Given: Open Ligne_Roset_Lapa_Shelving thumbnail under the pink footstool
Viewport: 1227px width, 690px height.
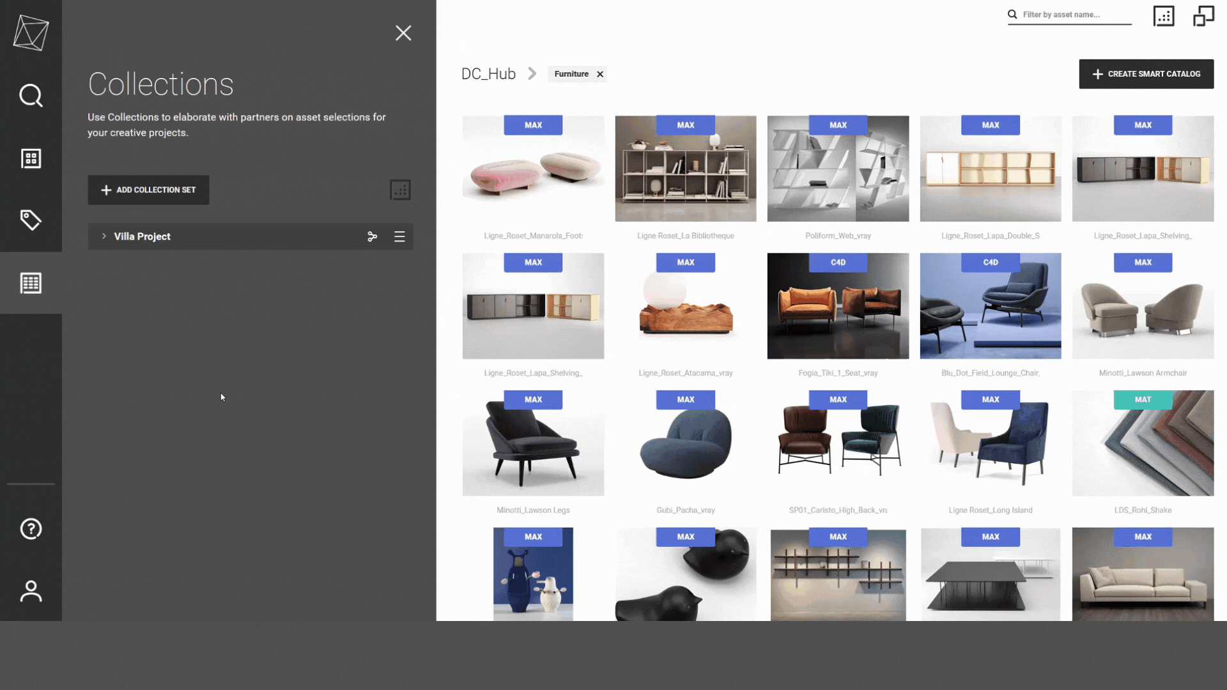Looking at the screenshot, I should pyautogui.click(x=533, y=306).
